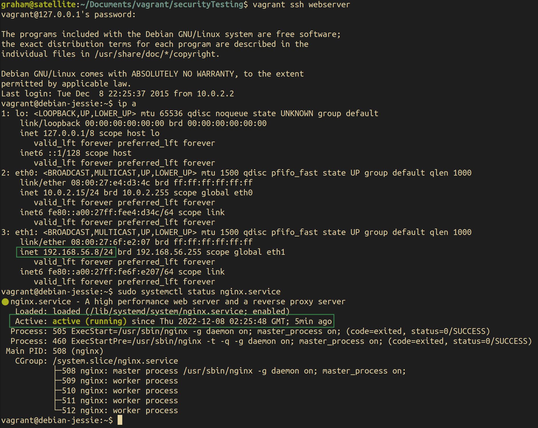Image resolution: width=538 pixels, height=428 pixels.
Task: Click the 'Main PID: 508 (nginx)' line
Action: pos(54,351)
